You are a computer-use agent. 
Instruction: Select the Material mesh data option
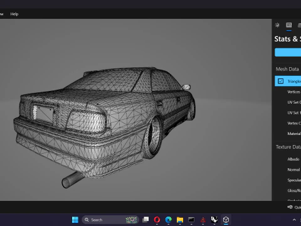[x=294, y=134]
